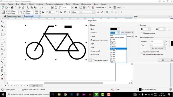Open Photoshop from the taskbar
The image size is (173, 97).
pos(71,95)
